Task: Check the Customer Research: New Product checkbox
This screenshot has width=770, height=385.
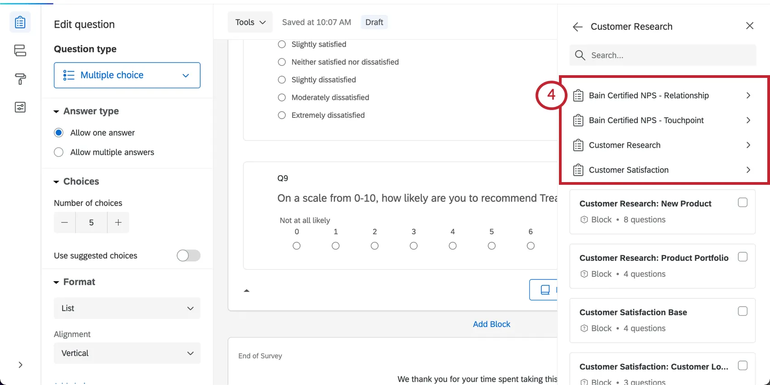Action: 742,202
